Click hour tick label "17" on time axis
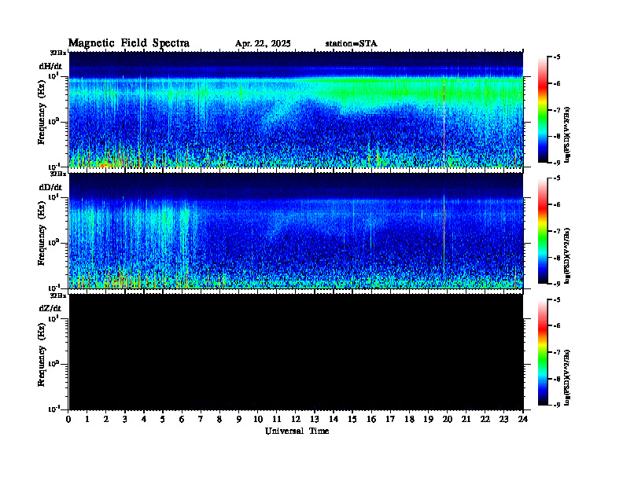 click(390, 419)
